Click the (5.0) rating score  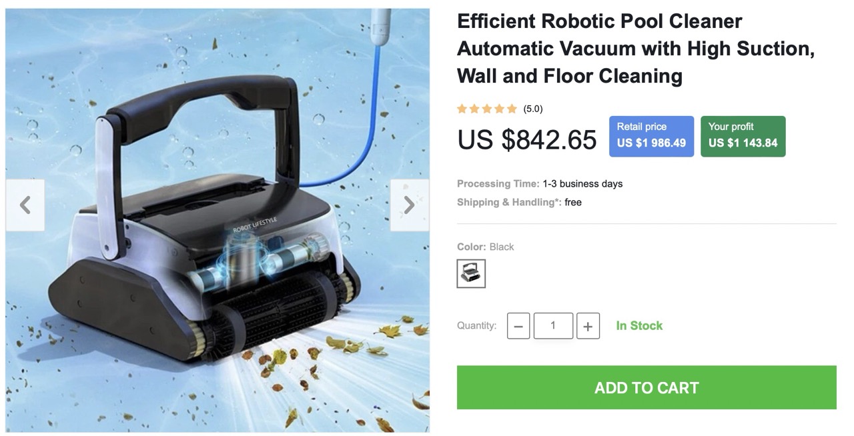point(532,109)
